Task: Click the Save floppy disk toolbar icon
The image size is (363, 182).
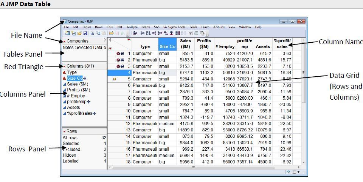Action: pos(85,33)
